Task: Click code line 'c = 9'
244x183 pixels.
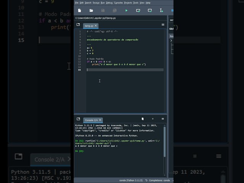Action: pos(90,53)
